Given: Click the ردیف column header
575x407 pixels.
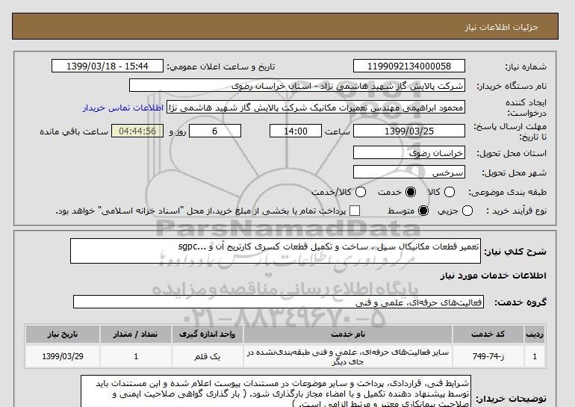Looking at the screenshot, I should [534, 334].
